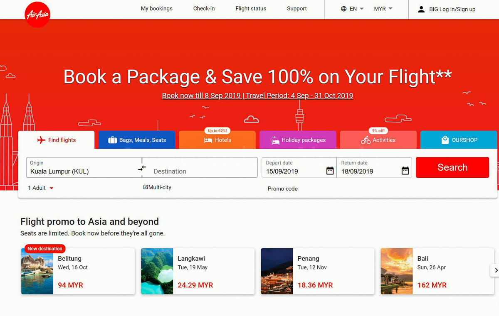The width and height of the screenshot is (499, 316).
Task: Click the globe language icon
Action: (344, 9)
